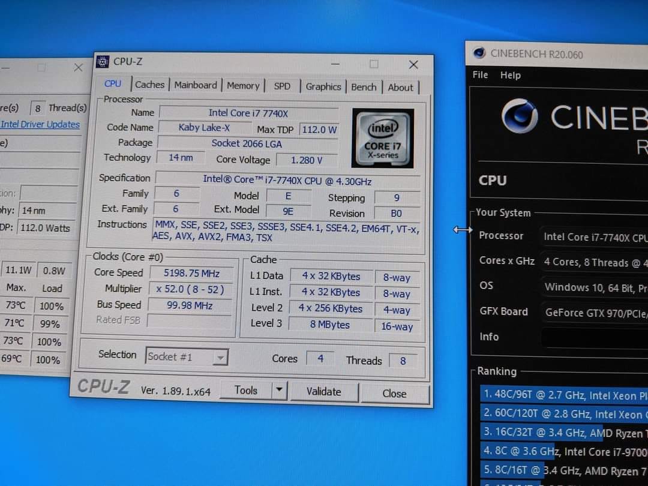The image size is (648, 486).
Task: Go to the Bench tab
Action: click(x=364, y=87)
